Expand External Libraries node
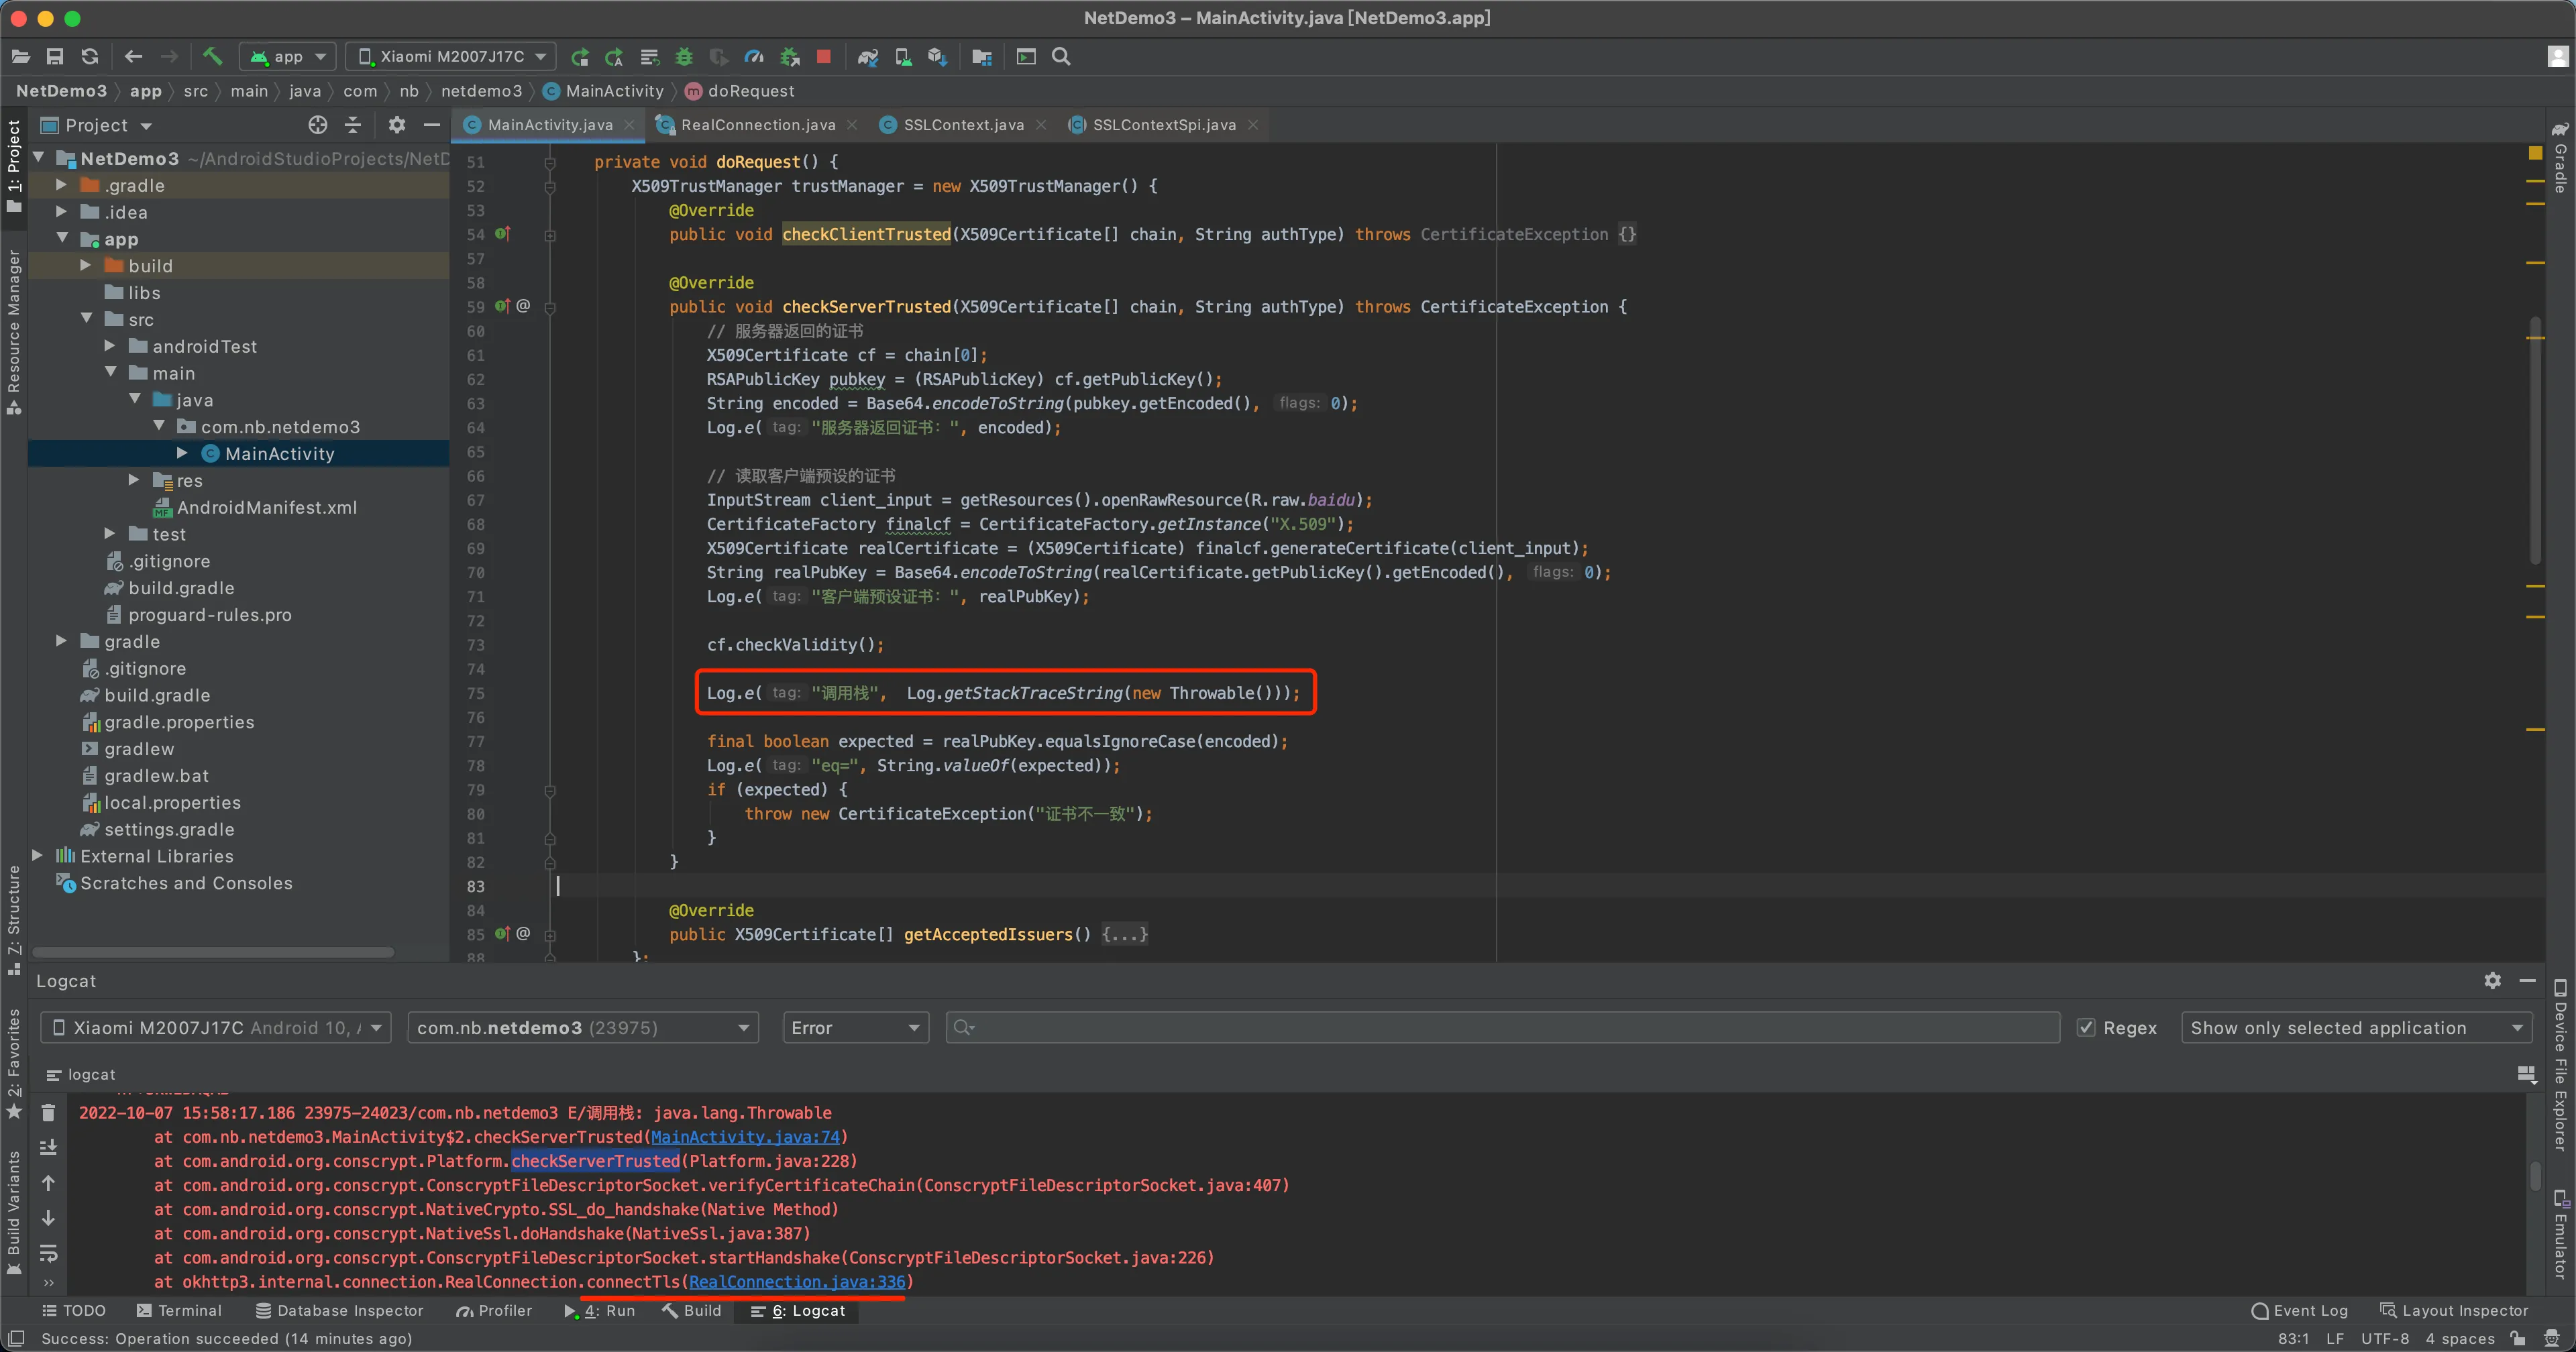 click(37, 856)
